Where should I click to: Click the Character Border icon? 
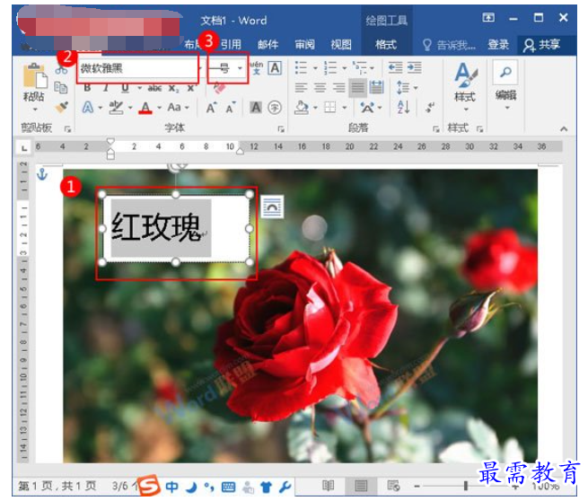click(x=275, y=68)
